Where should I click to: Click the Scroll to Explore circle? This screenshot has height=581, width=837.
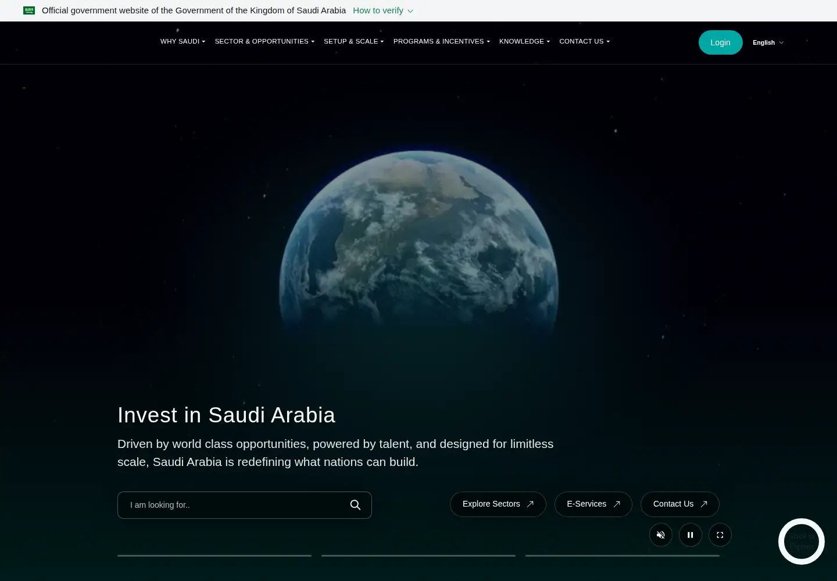point(802,541)
